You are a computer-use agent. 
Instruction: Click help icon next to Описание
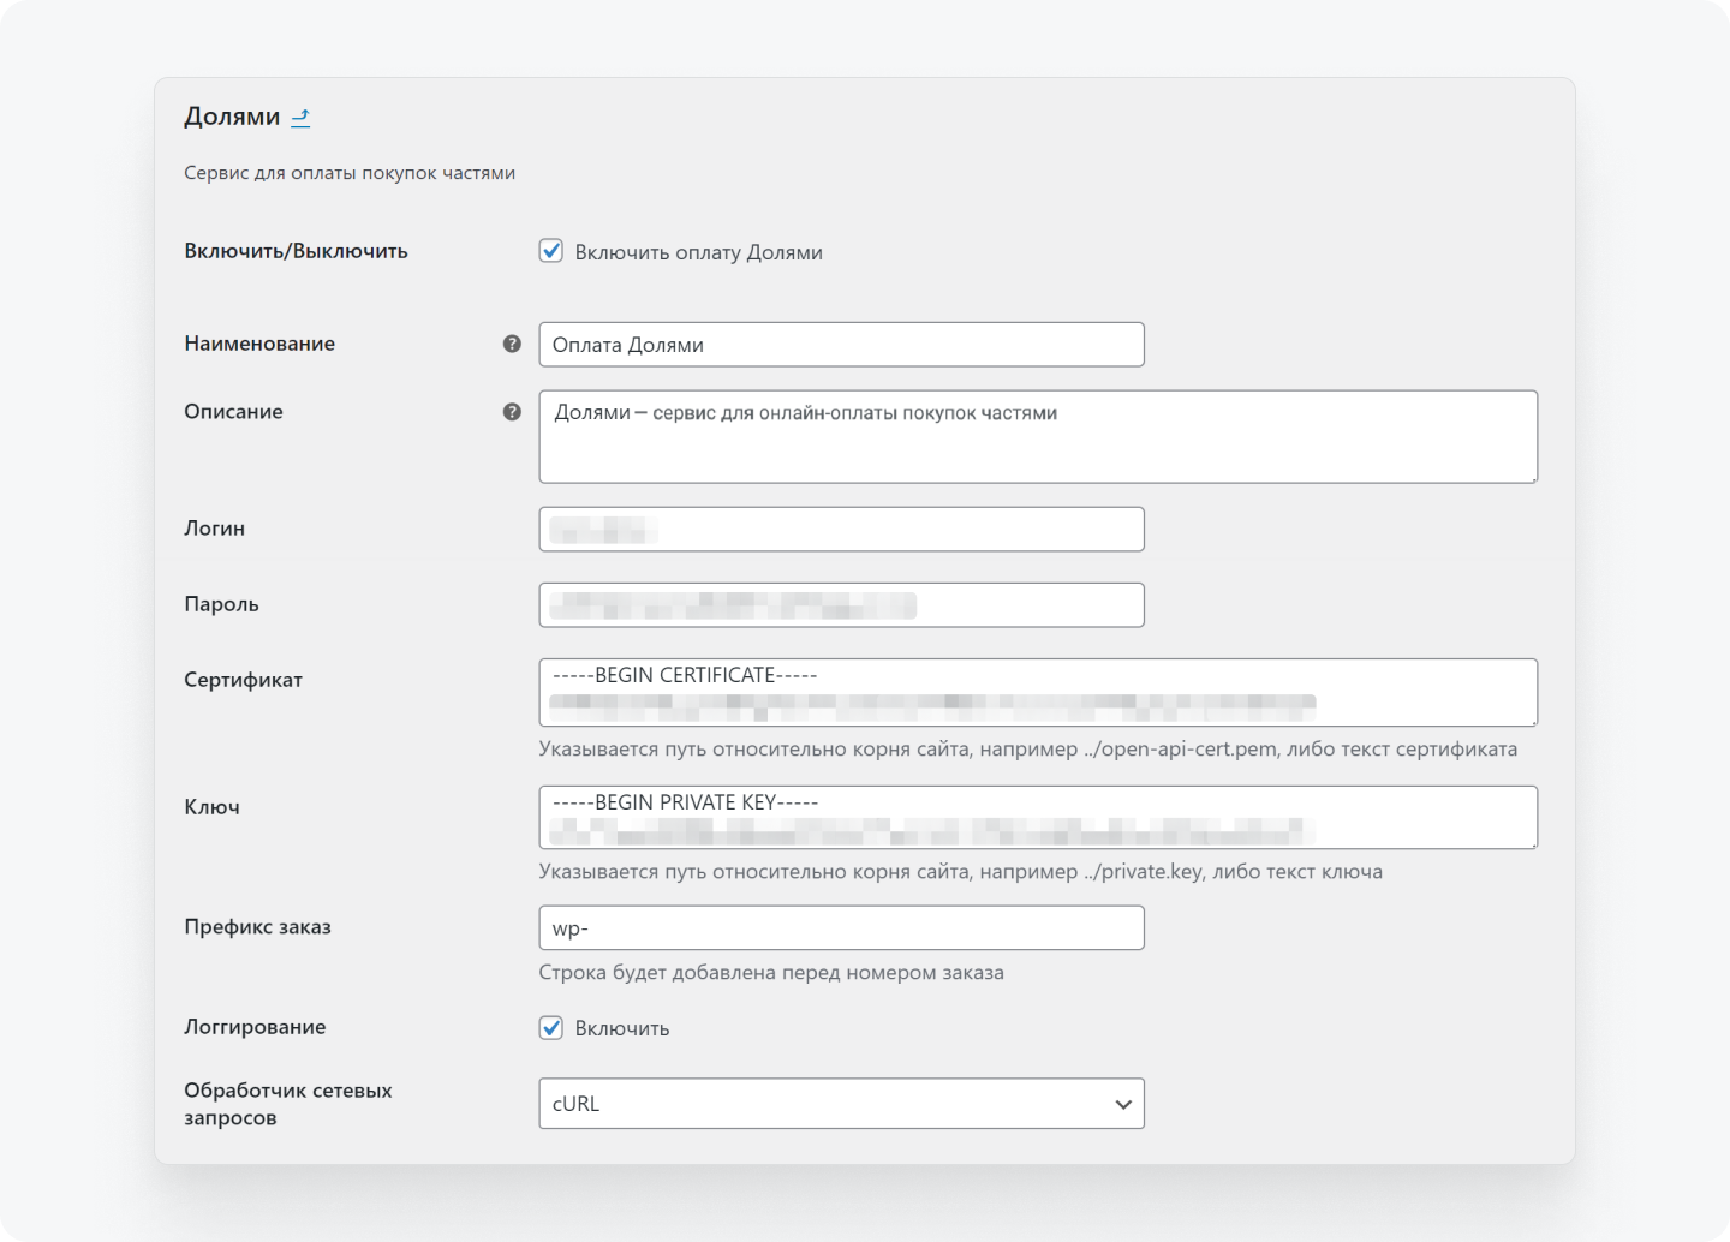(x=512, y=413)
